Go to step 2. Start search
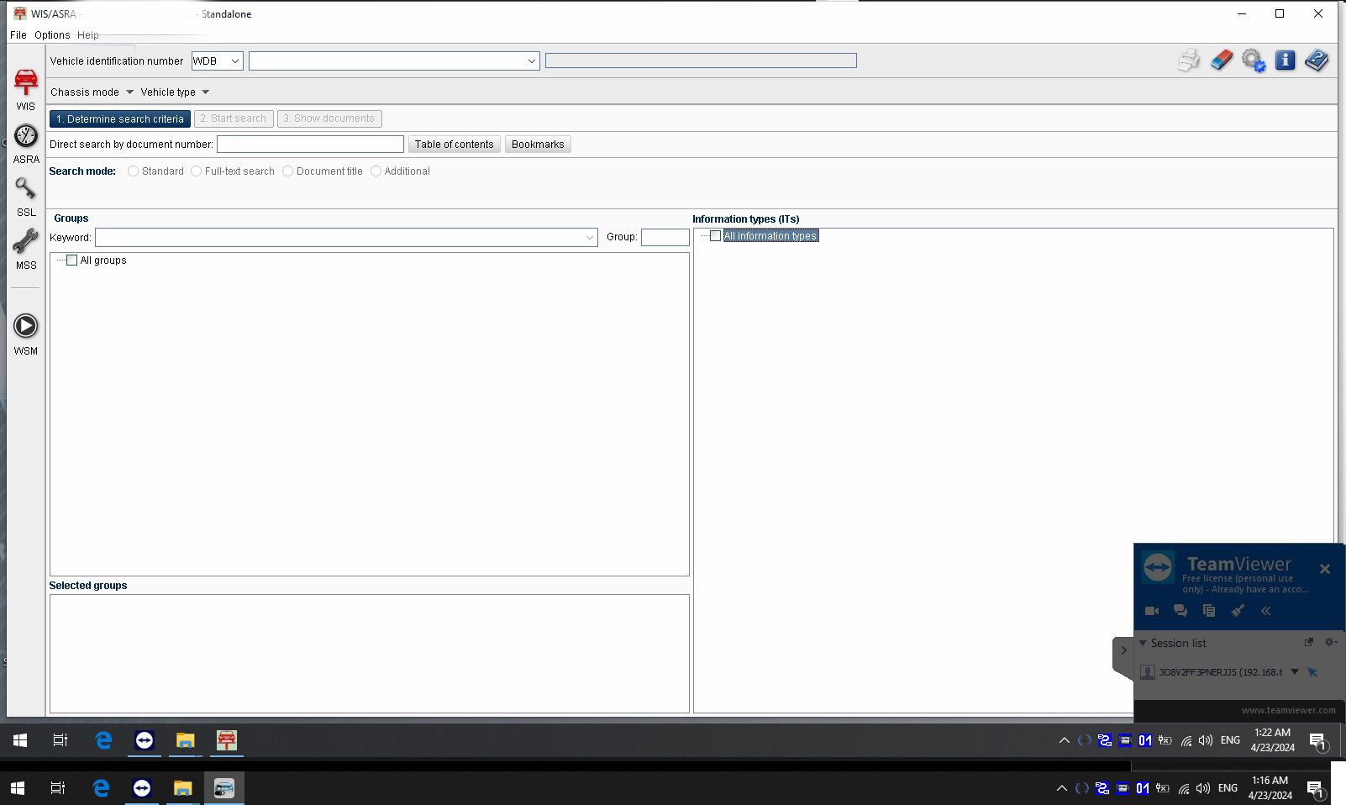The width and height of the screenshot is (1346, 805). 234,119
